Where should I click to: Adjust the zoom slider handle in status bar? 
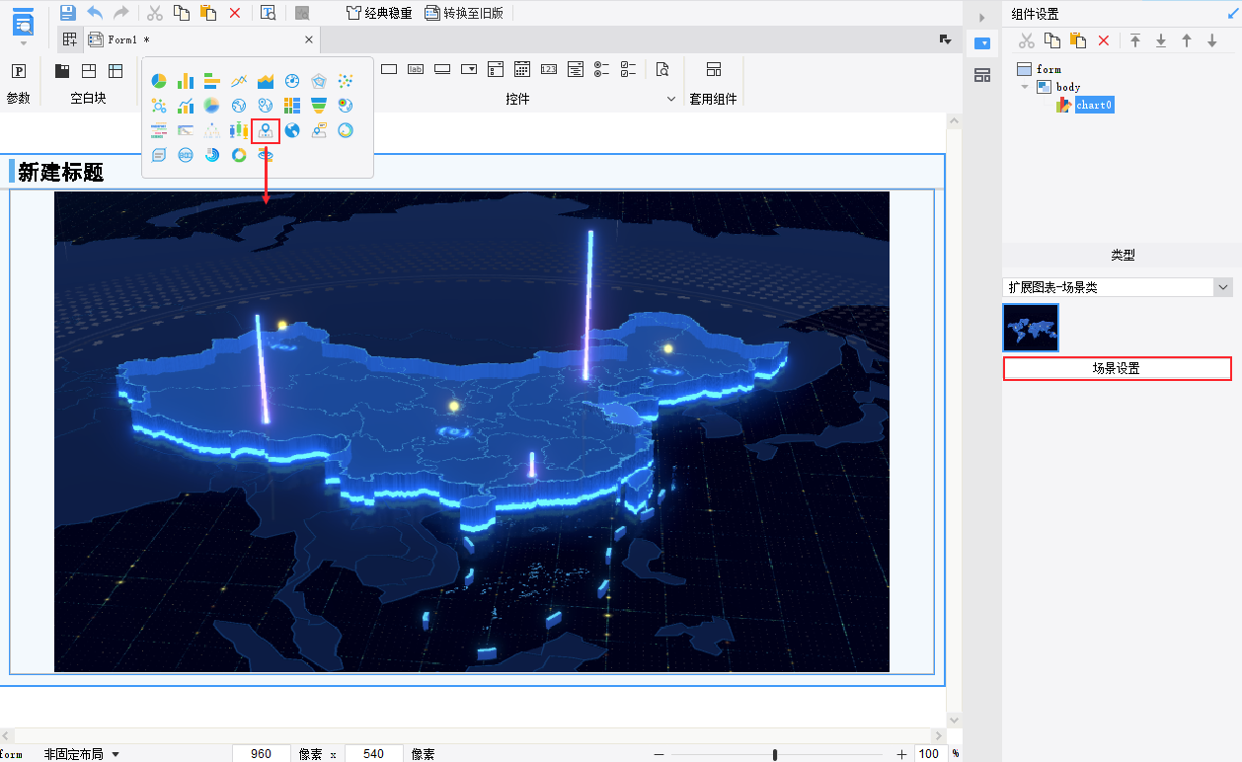point(775,754)
